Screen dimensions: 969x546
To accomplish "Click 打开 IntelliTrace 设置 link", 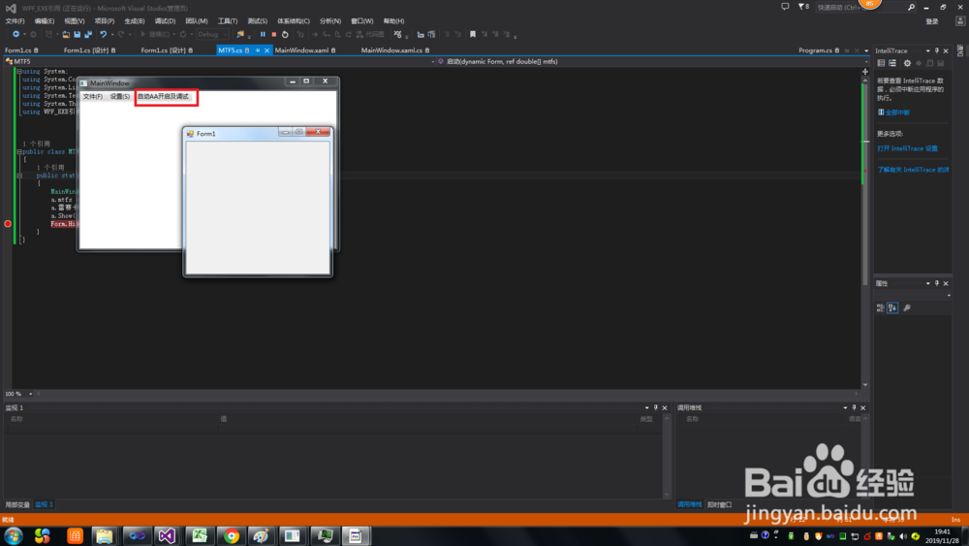I will [x=907, y=148].
